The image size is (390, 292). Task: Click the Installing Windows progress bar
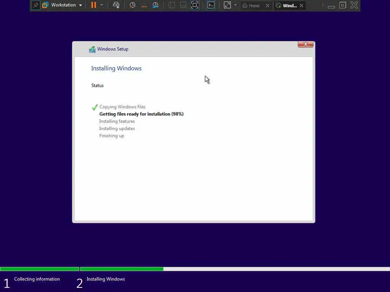pos(235,269)
